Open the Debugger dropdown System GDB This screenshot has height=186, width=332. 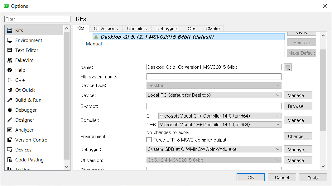tap(214, 149)
